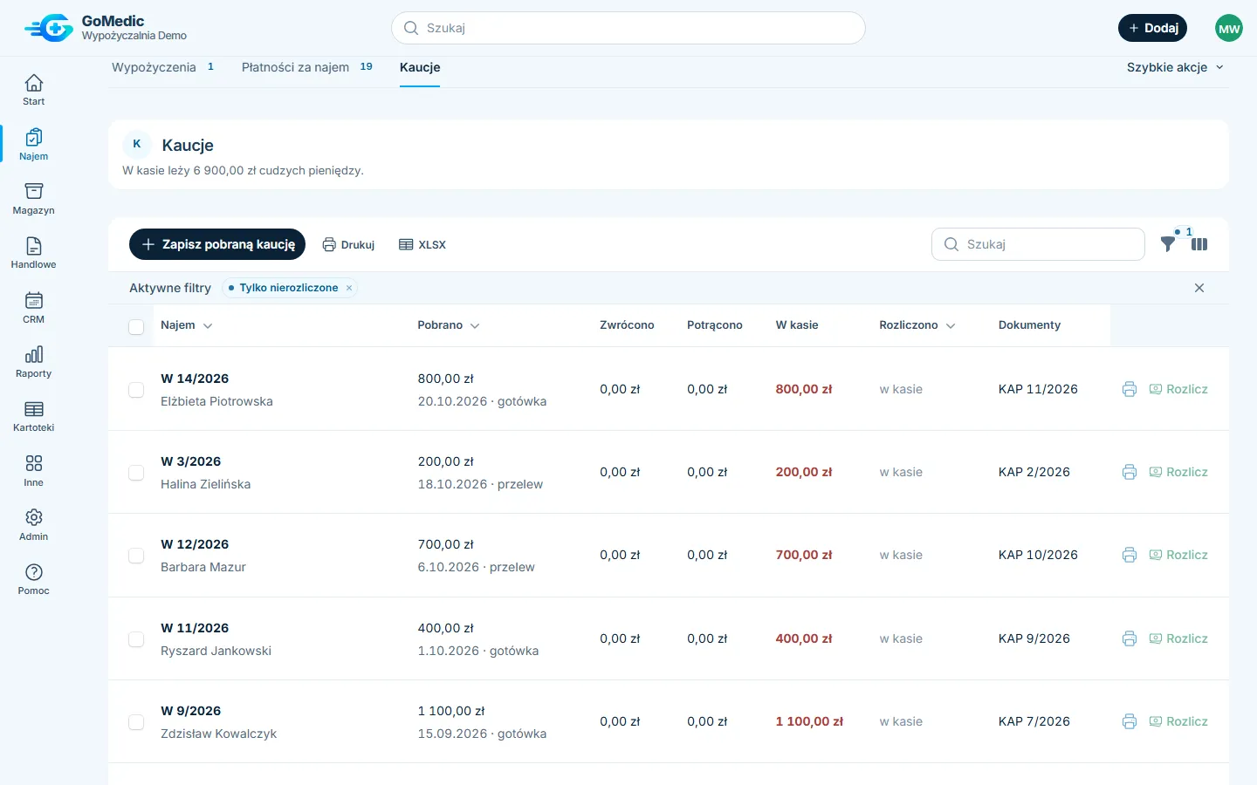Print document KAP 11/2026 via printer icon
Image resolution: width=1257 pixels, height=785 pixels.
[1130, 389]
